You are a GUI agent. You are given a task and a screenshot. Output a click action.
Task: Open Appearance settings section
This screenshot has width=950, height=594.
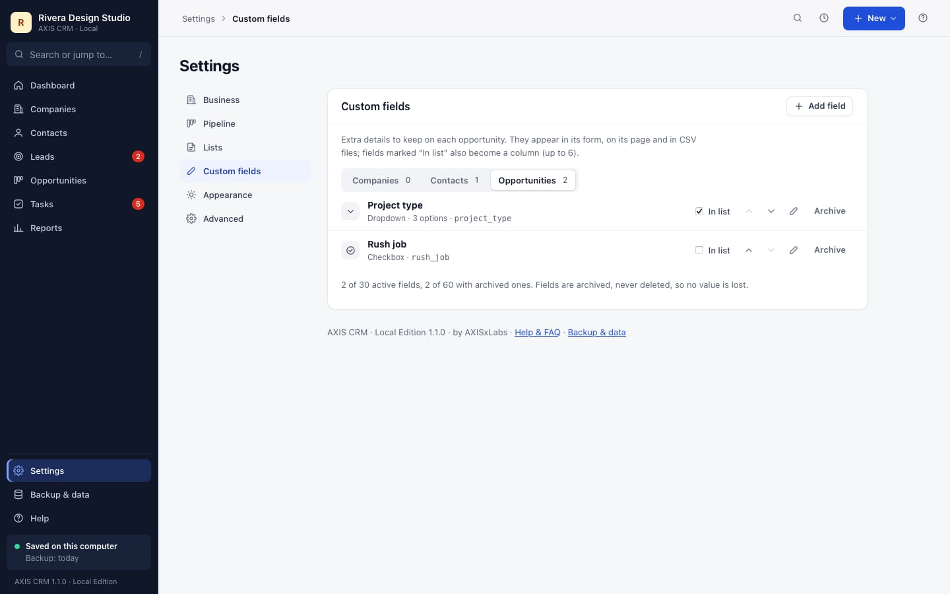click(245, 195)
